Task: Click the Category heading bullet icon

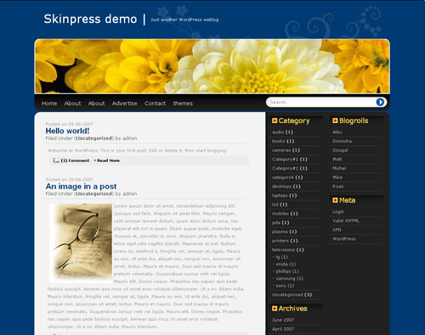Action: click(275, 120)
